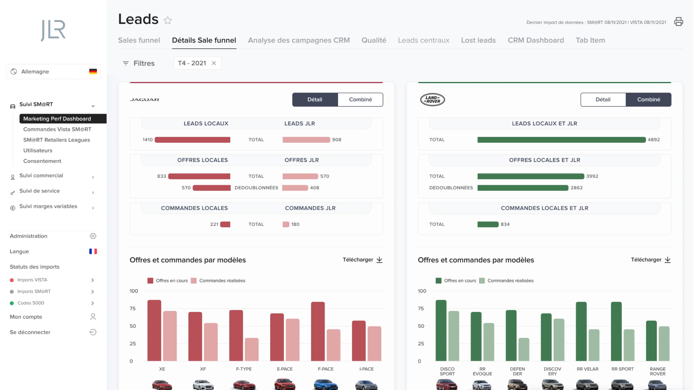This screenshot has width=694, height=390.
Task: Toggle Jaguar Offres en cours legend series
Action: tap(168, 281)
